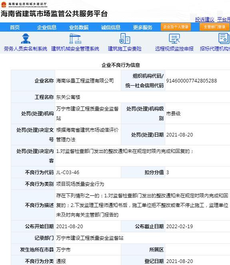Image resolution: width=230 pixels, height=265 pixels.
Task: Select project name 东关公寓楼
Action: point(68,97)
